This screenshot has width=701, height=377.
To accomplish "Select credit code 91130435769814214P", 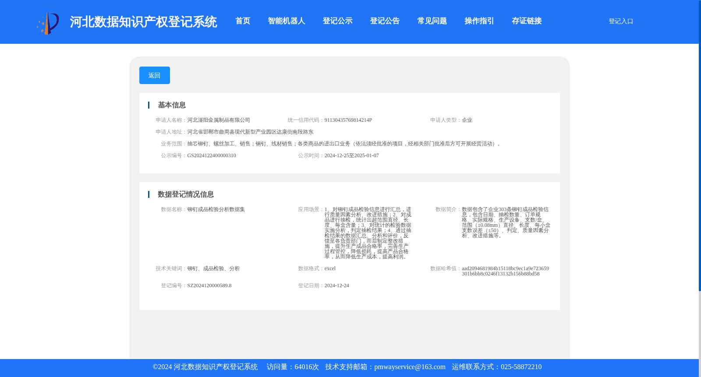I will click(348, 120).
